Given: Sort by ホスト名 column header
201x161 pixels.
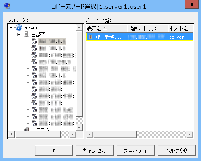Looking at the screenshot, I should [180, 28].
